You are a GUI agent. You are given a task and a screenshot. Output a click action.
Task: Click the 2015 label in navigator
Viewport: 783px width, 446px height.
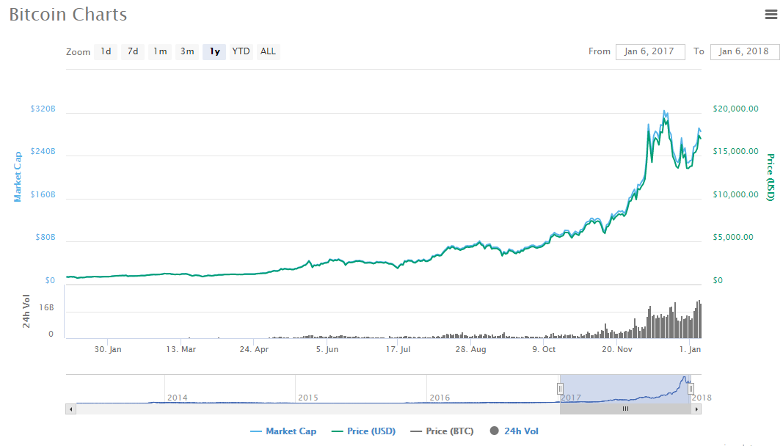click(308, 398)
